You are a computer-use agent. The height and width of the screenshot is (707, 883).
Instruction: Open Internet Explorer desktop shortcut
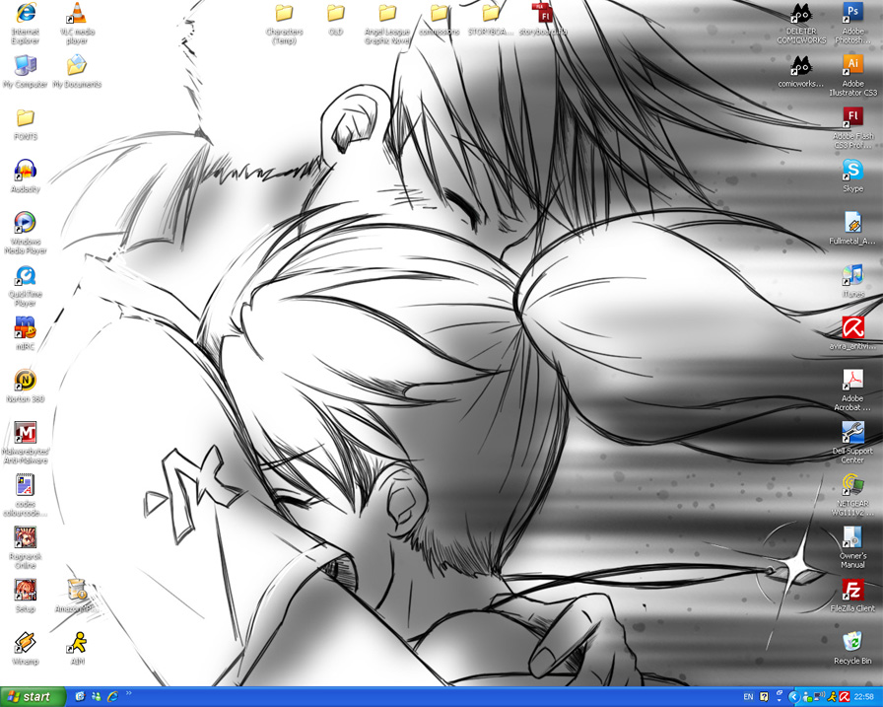(x=26, y=23)
